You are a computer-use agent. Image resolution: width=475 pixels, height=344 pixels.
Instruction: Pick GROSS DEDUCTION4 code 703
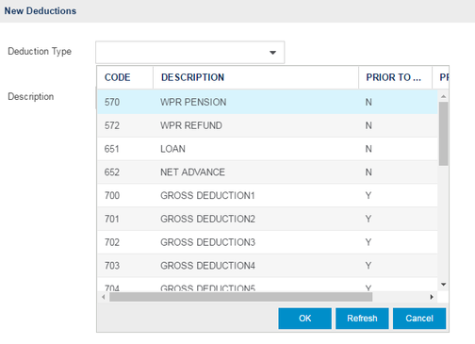click(x=268, y=266)
